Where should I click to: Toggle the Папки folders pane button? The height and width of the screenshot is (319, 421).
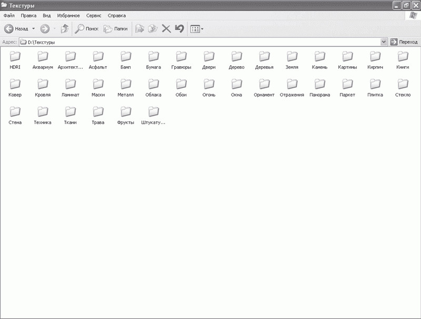[x=116, y=29]
